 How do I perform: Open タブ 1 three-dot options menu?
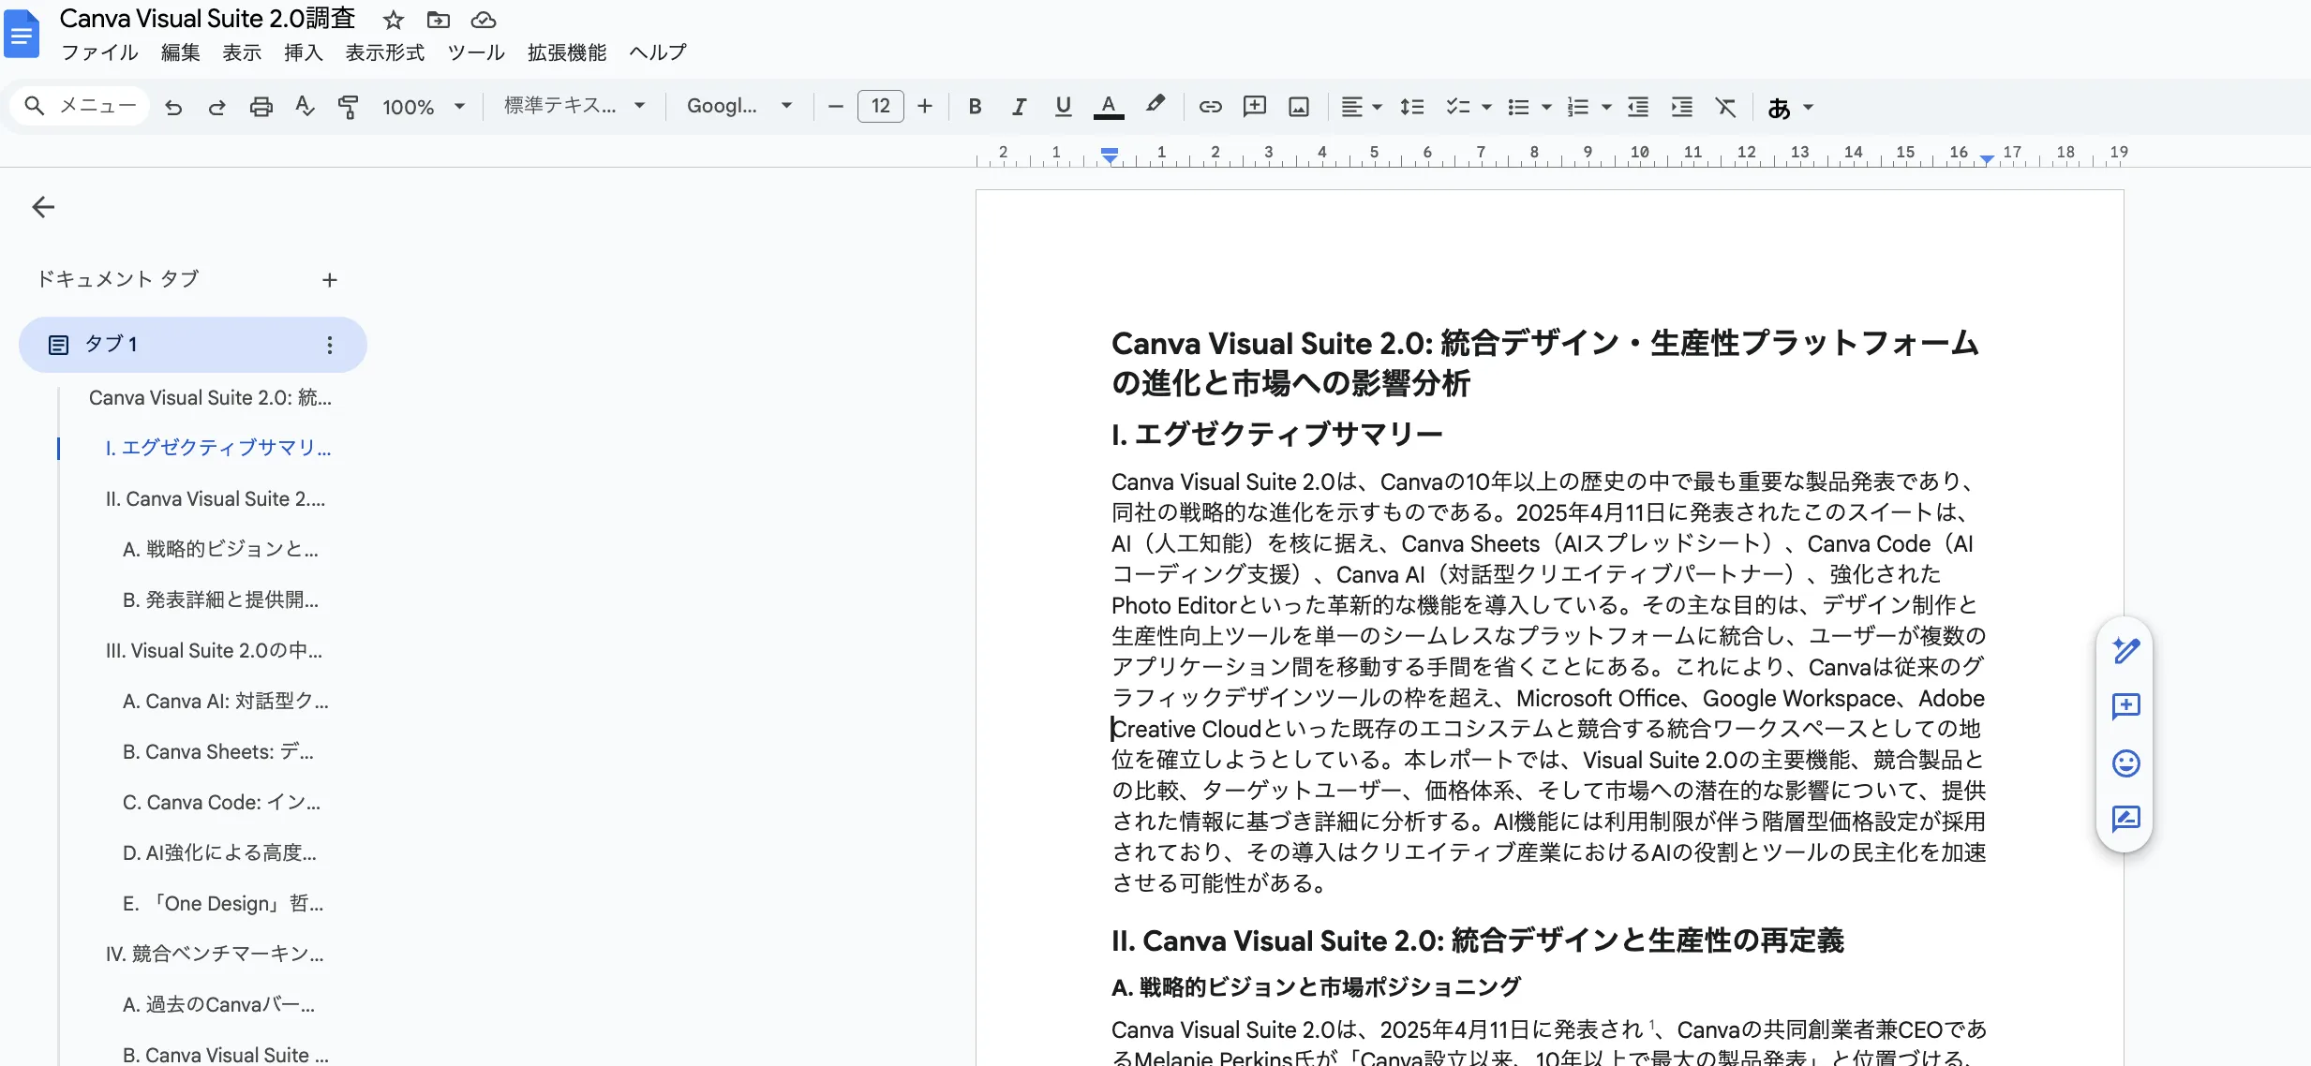pos(330,345)
